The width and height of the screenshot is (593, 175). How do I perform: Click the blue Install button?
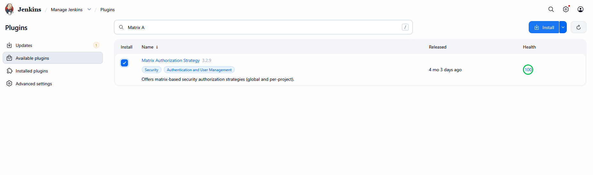coord(544,27)
